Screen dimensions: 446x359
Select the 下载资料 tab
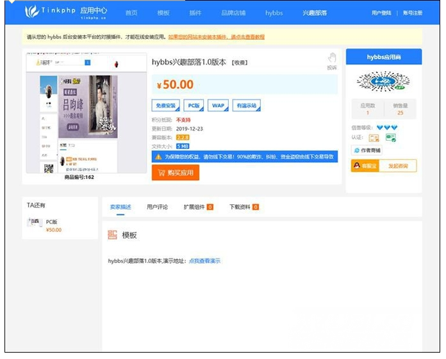click(x=244, y=207)
